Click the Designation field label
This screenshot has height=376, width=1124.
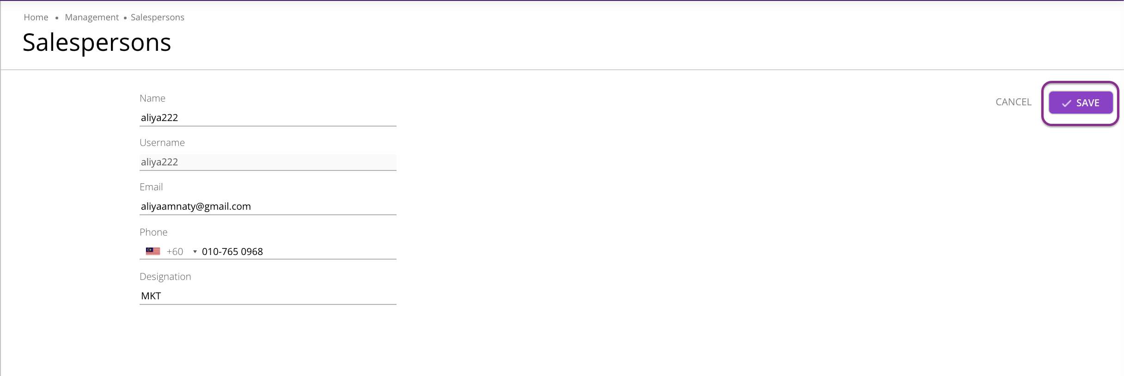pos(165,277)
